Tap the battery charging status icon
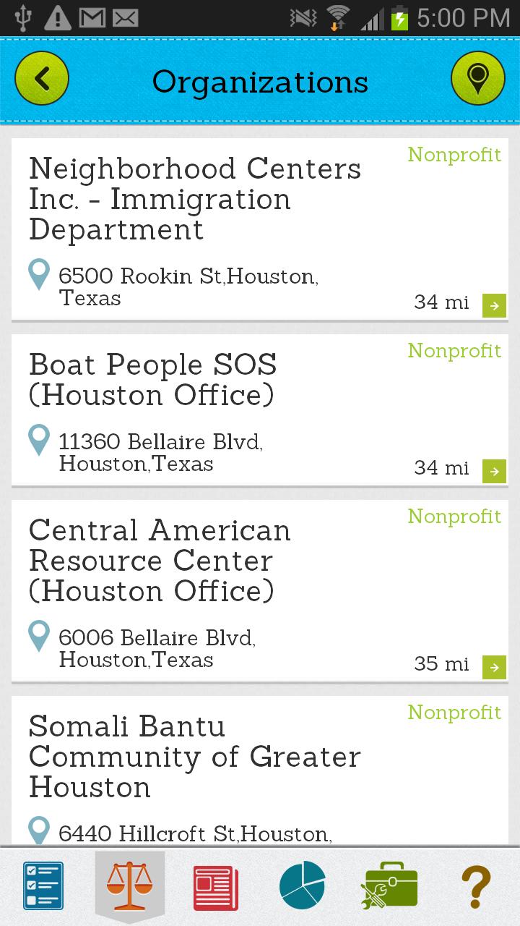This screenshot has height=926, width=520. pos(399,17)
